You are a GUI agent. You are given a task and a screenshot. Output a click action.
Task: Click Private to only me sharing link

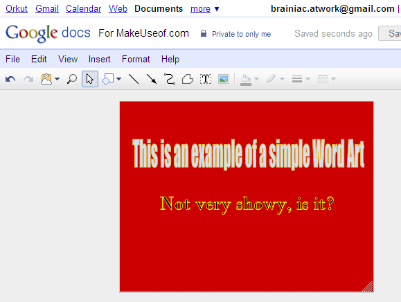(x=241, y=34)
